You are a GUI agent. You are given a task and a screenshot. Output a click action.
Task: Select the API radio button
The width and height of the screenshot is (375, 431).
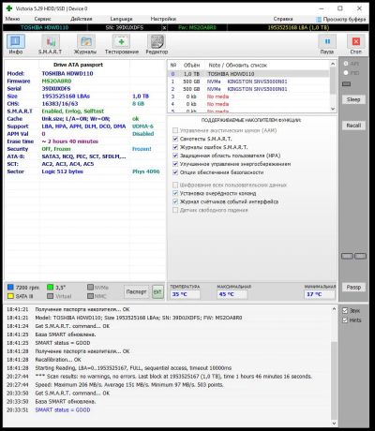(346, 64)
